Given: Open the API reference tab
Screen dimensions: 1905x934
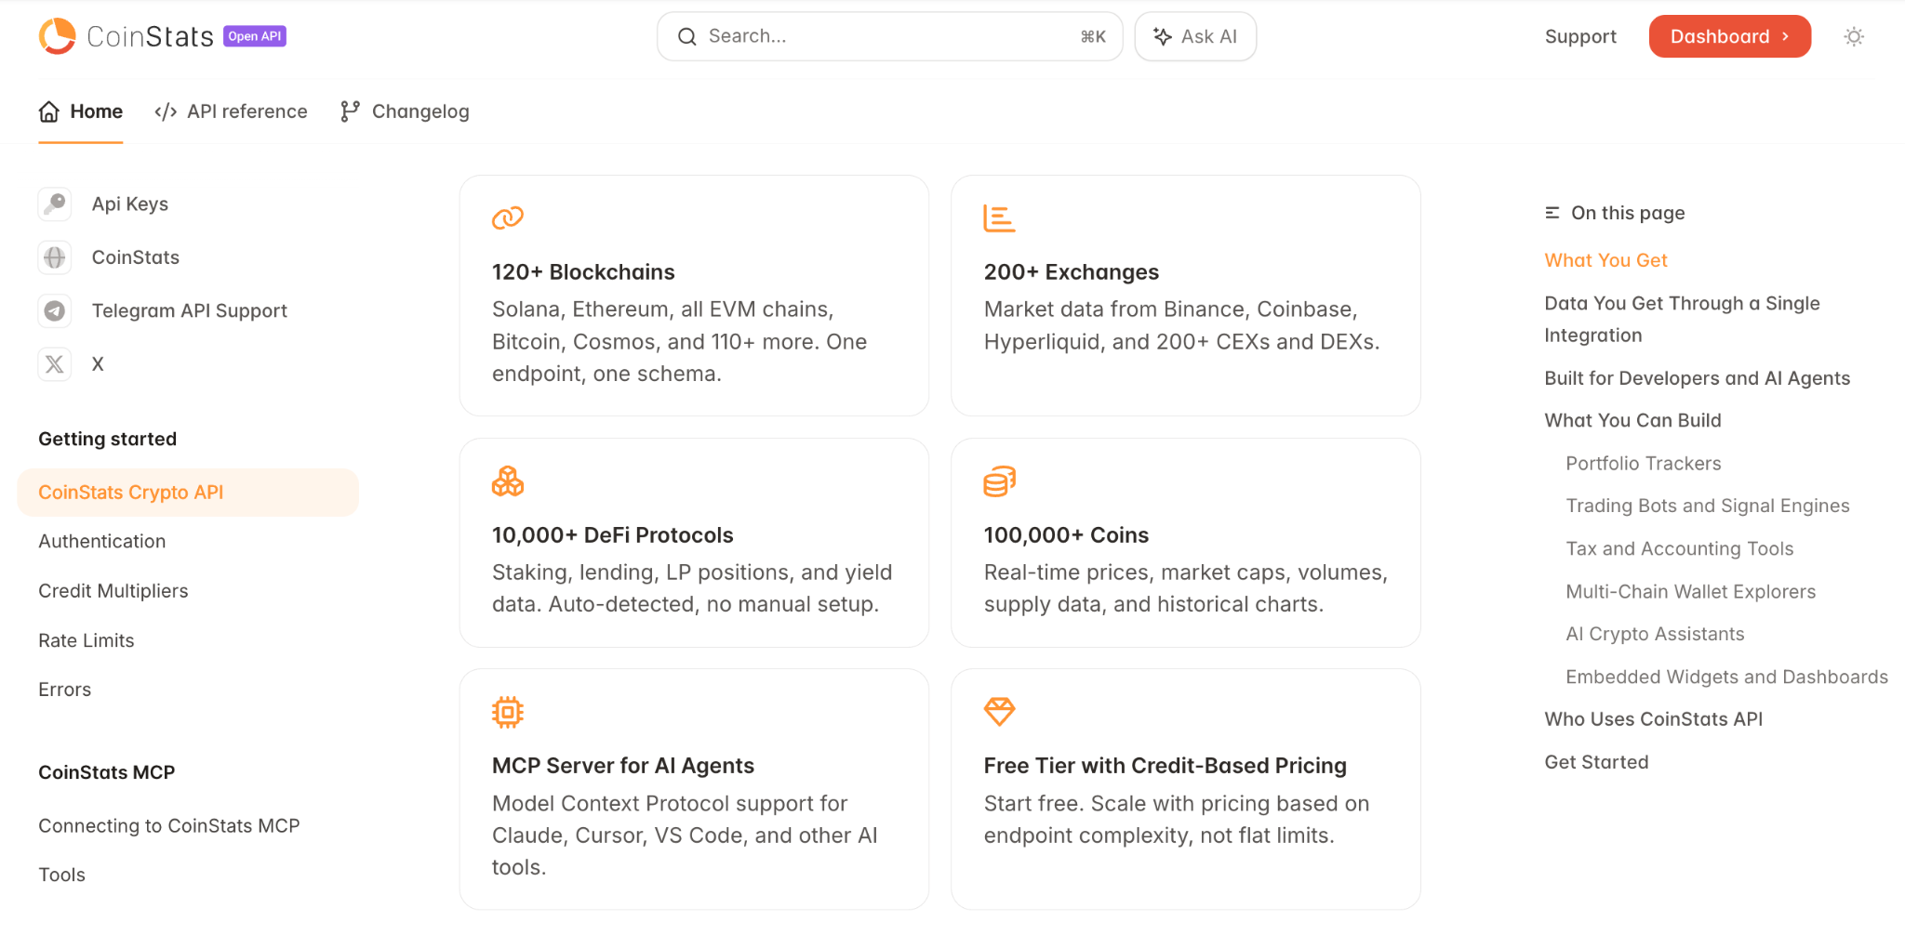Looking at the screenshot, I should (231, 112).
